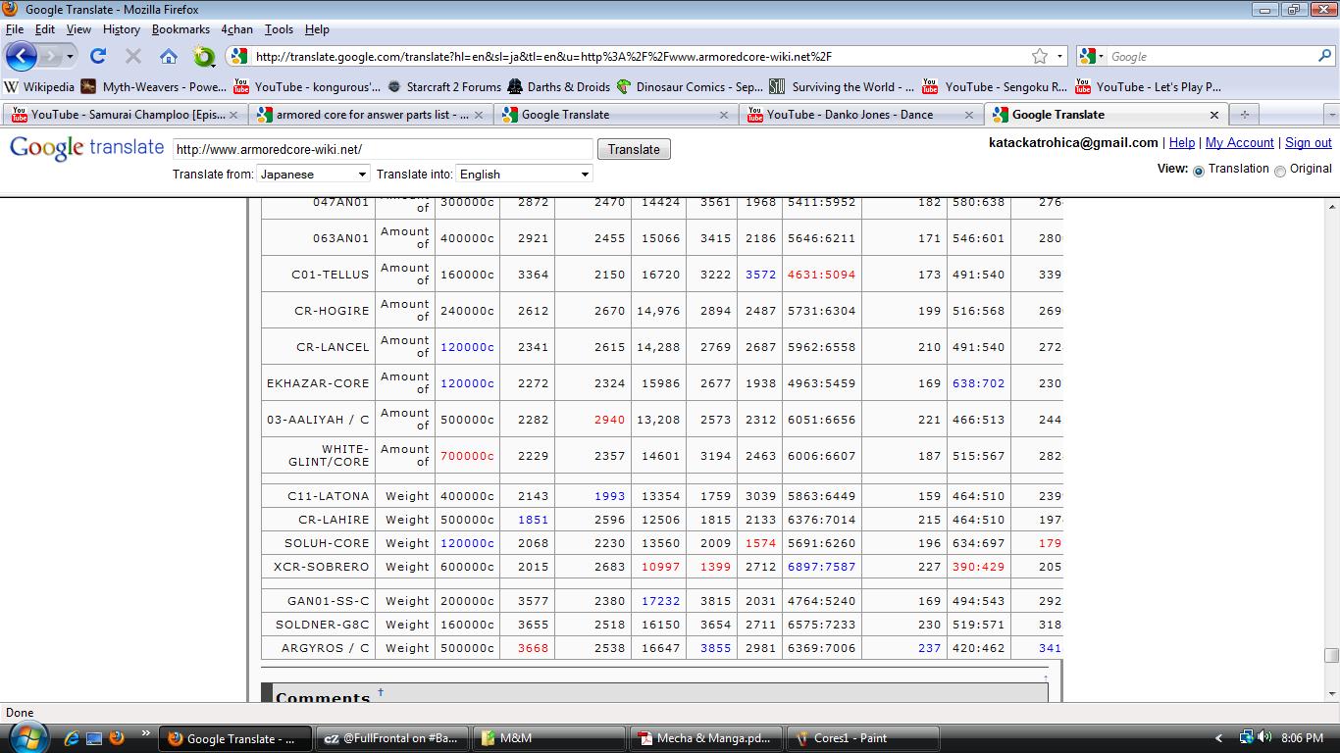
Task: Open the Help link
Action: (1182, 142)
